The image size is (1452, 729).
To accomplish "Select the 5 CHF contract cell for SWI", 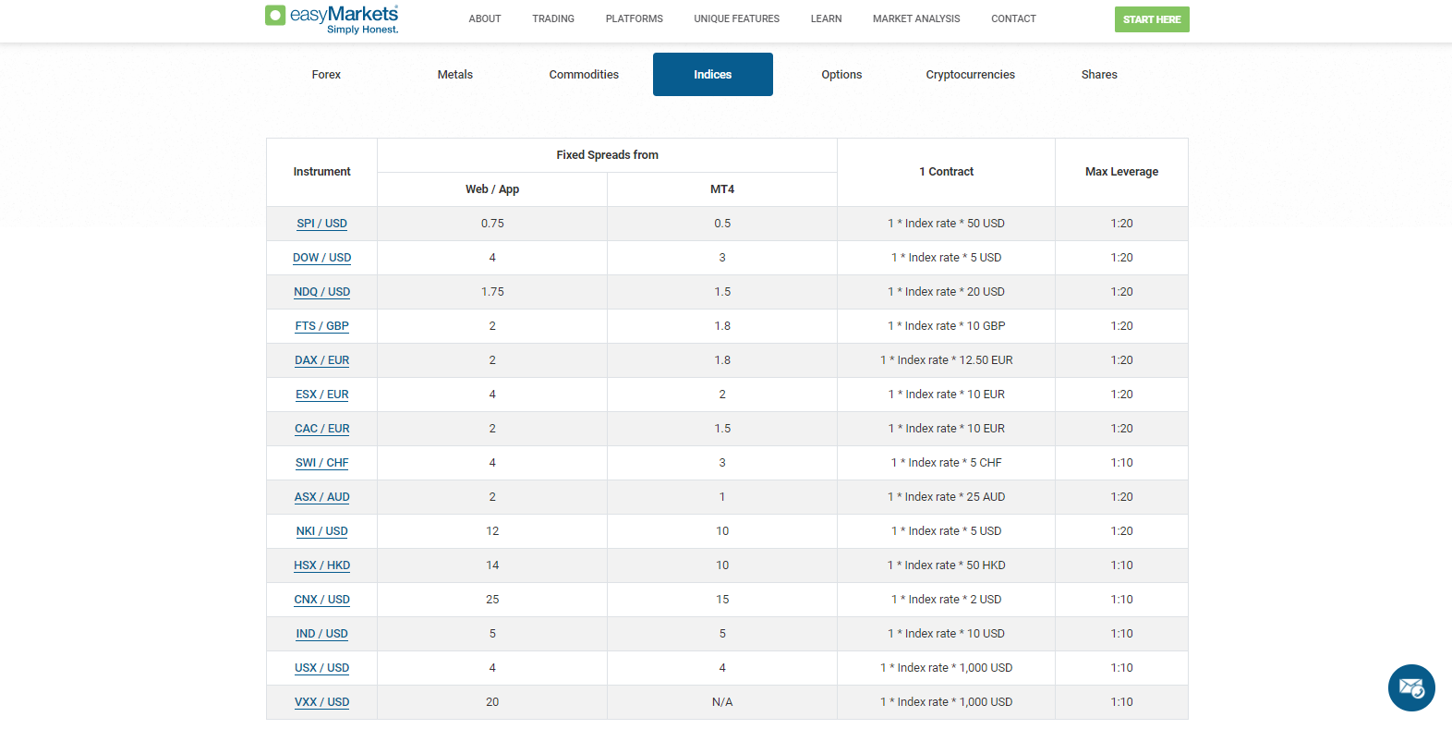I will click(x=946, y=463).
